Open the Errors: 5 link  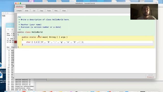[150, 77]
